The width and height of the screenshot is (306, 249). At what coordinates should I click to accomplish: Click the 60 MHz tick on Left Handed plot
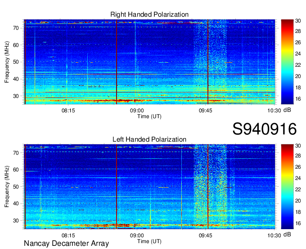click(x=16, y=170)
